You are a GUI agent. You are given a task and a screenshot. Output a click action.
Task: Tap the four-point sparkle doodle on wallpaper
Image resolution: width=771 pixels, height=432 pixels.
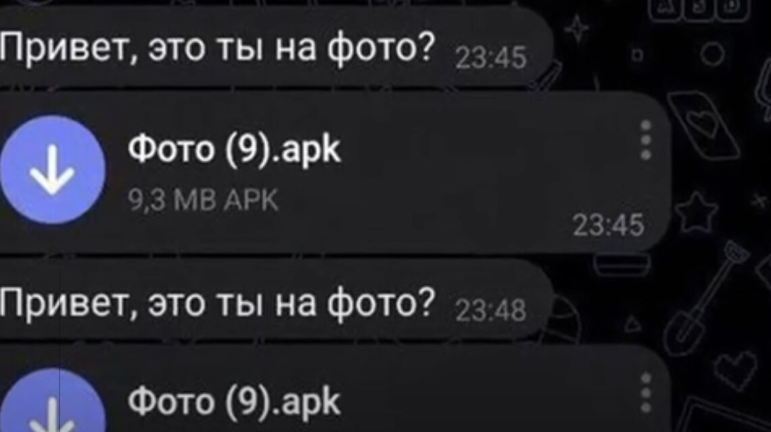[576, 28]
